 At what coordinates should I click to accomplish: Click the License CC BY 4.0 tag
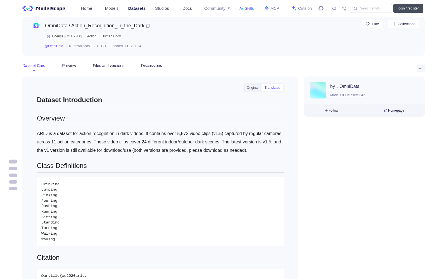coord(64,36)
